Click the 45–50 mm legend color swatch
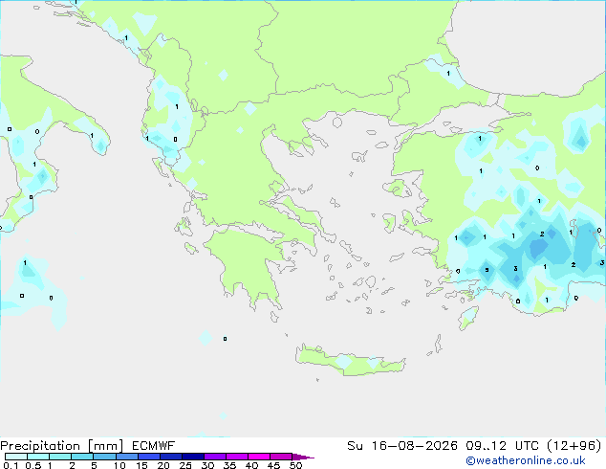This screenshot has width=606, height=469. coord(281,457)
